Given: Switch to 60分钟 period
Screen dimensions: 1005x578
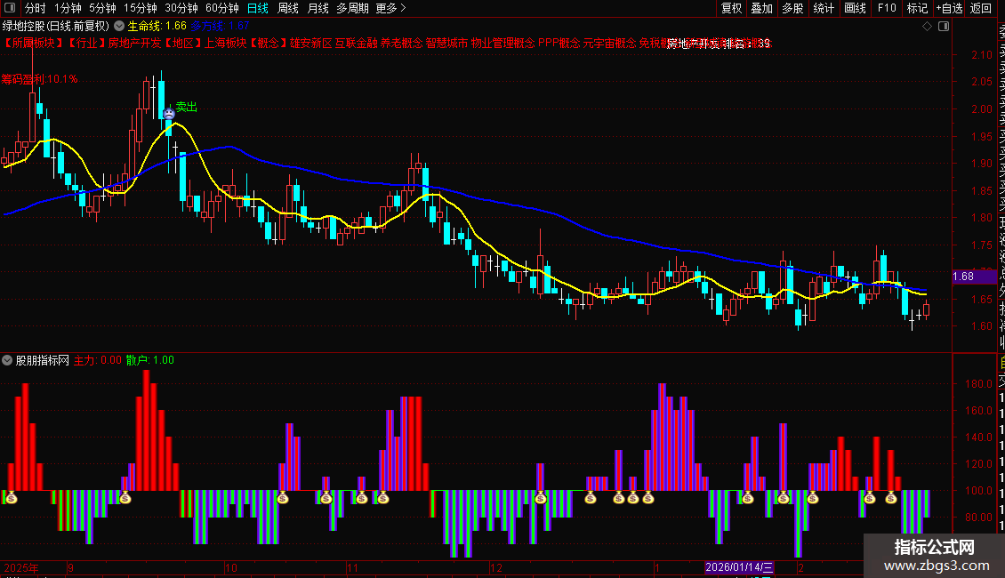Looking at the screenshot, I should [222, 8].
